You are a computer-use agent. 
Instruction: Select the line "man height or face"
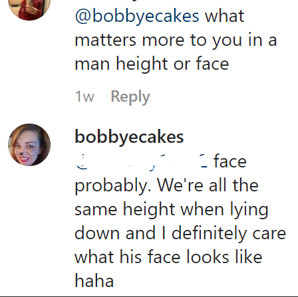[152, 64]
